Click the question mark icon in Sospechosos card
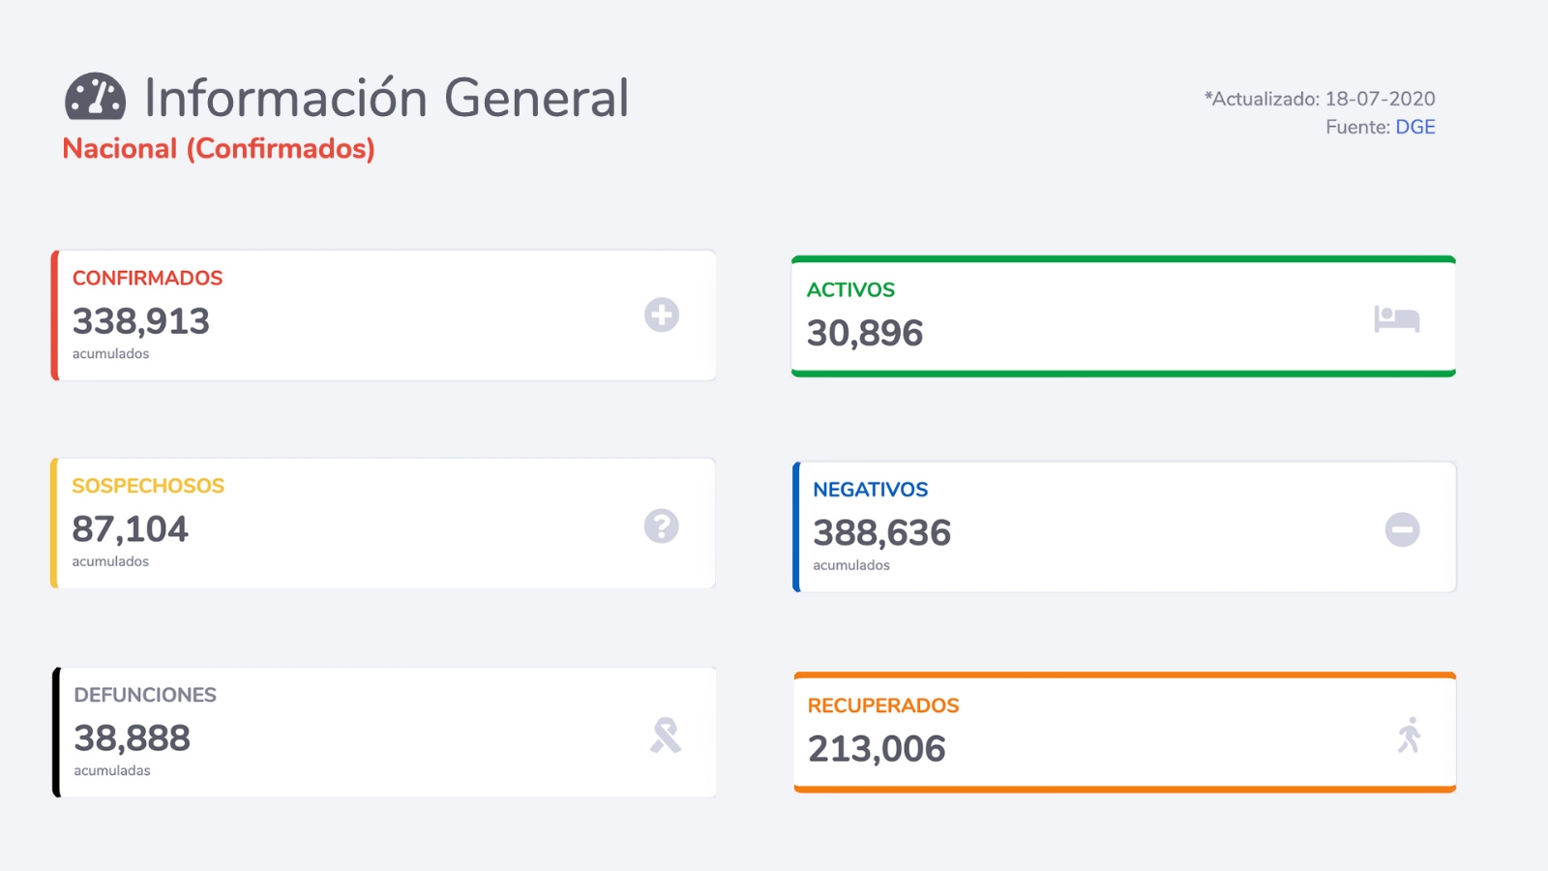 662,526
